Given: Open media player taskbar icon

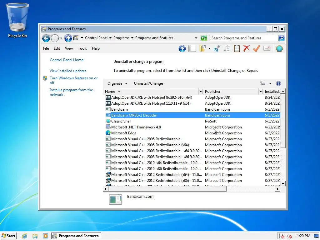Looking at the screenshot, I should [46, 236].
